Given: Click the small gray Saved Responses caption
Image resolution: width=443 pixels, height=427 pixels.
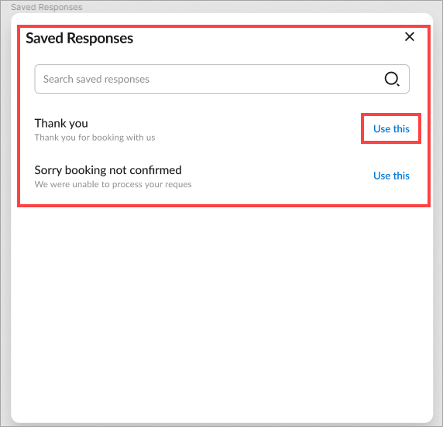Looking at the screenshot, I should point(46,7).
